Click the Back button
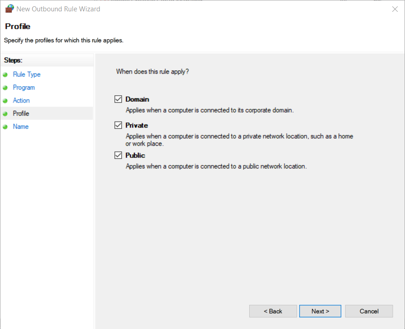 pos(273,311)
